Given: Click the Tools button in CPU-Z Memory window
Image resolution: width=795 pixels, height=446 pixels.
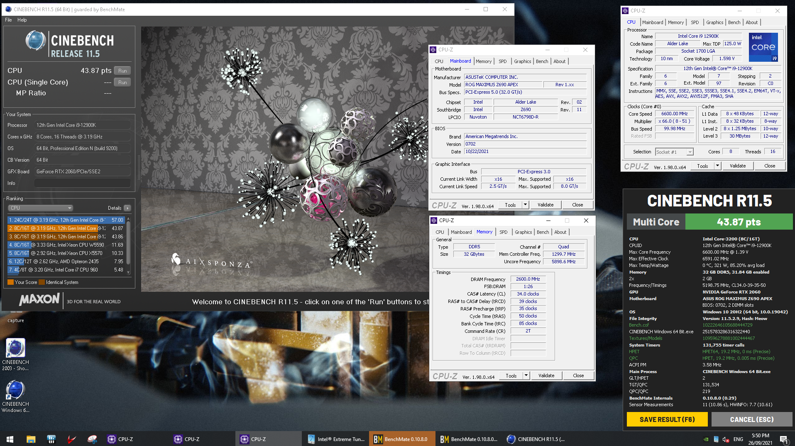Looking at the screenshot, I should [511, 376].
